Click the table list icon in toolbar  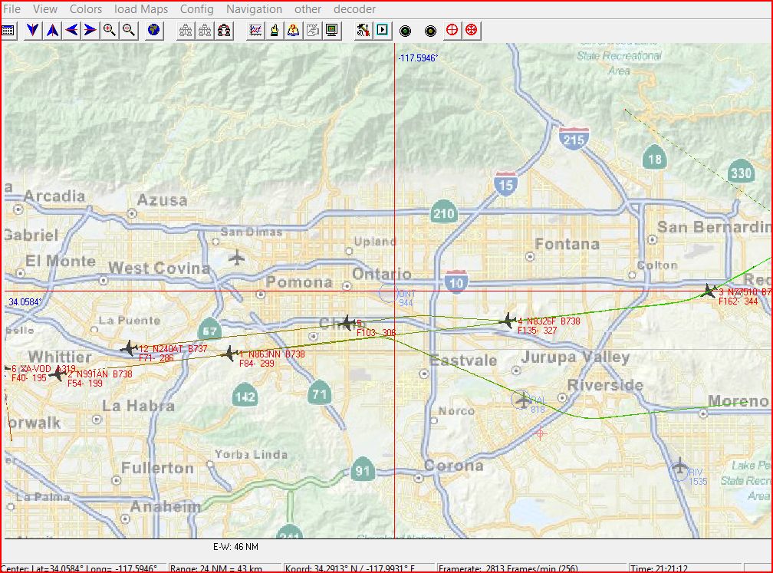coord(8,31)
